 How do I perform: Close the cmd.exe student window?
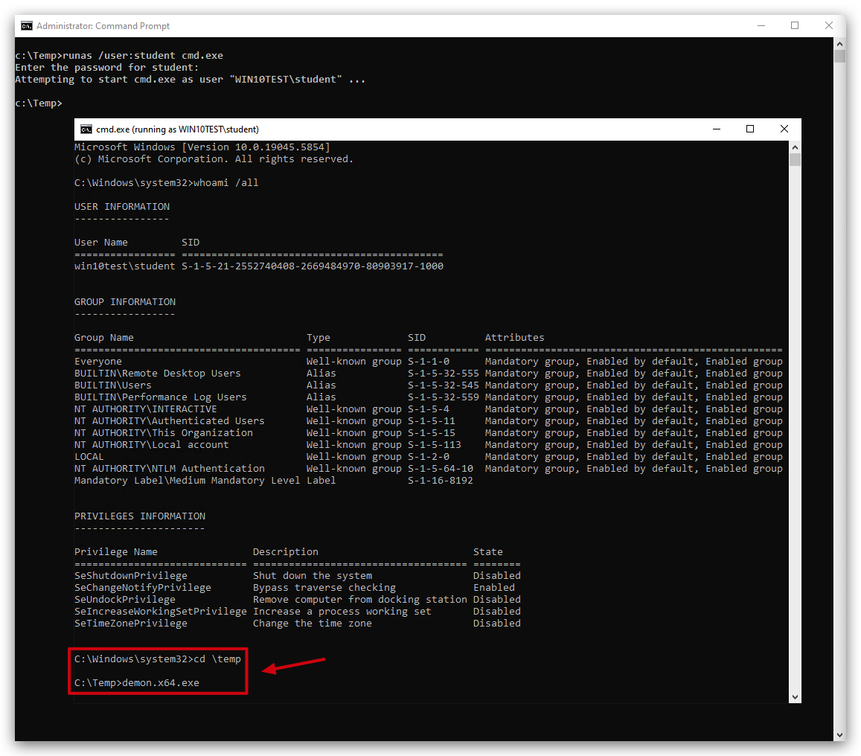point(784,129)
